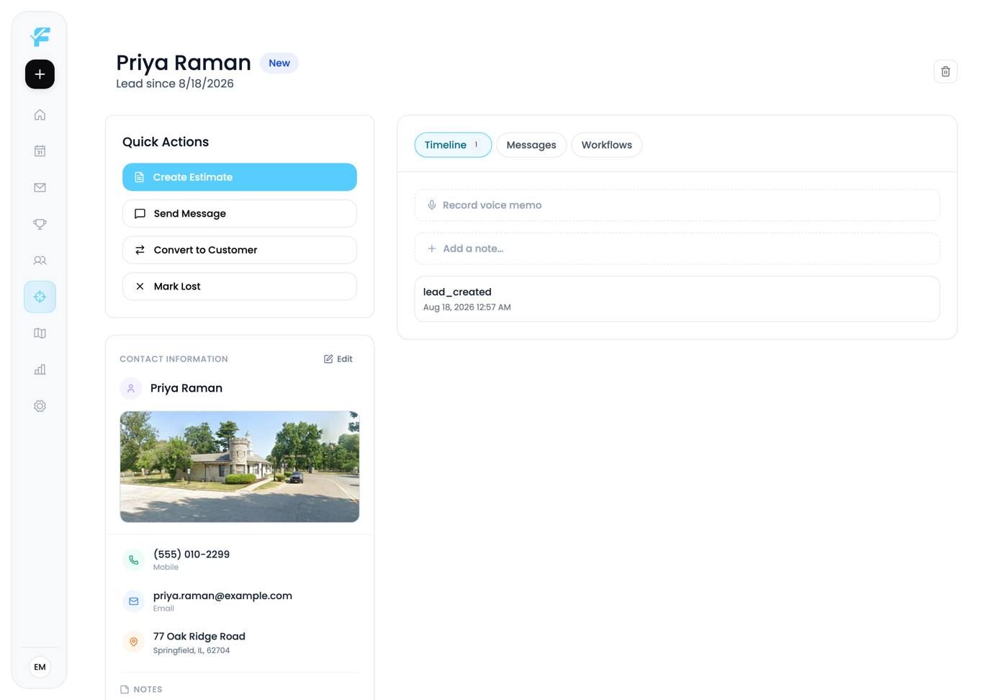Screen dimensions: 1008x700
Task: Click the person avatar icon beside Priya Raman
Action: tap(131, 388)
